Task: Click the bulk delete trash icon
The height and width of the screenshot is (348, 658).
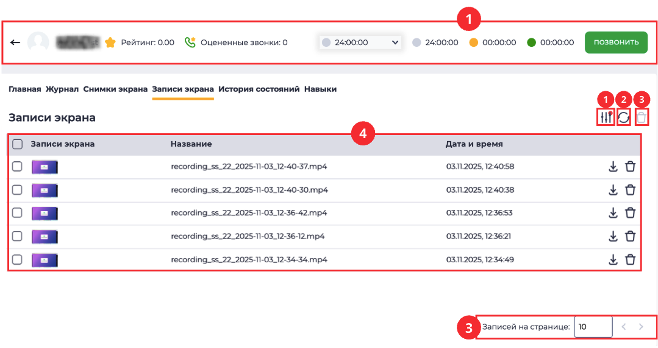Action: pyautogui.click(x=641, y=117)
